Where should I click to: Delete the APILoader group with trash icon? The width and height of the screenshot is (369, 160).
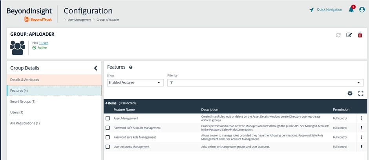(x=360, y=35)
